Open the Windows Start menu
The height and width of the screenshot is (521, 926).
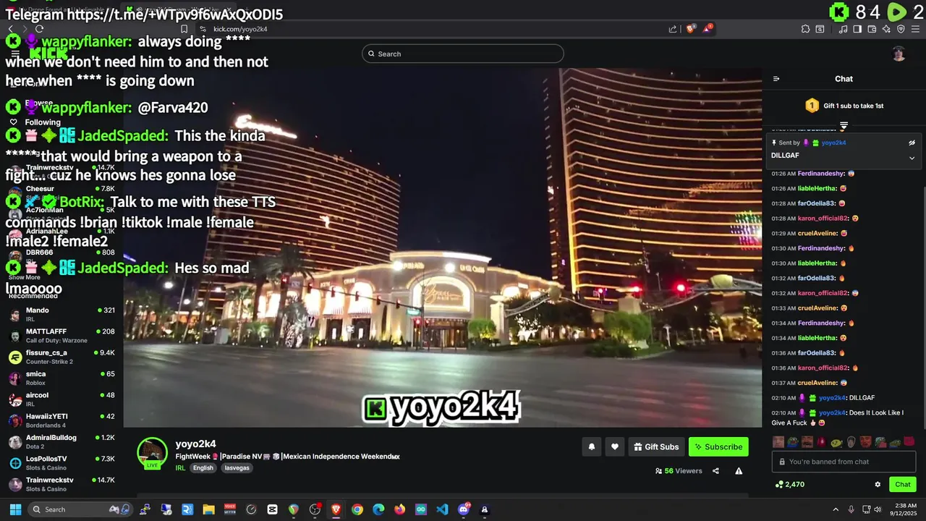(x=15, y=509)
